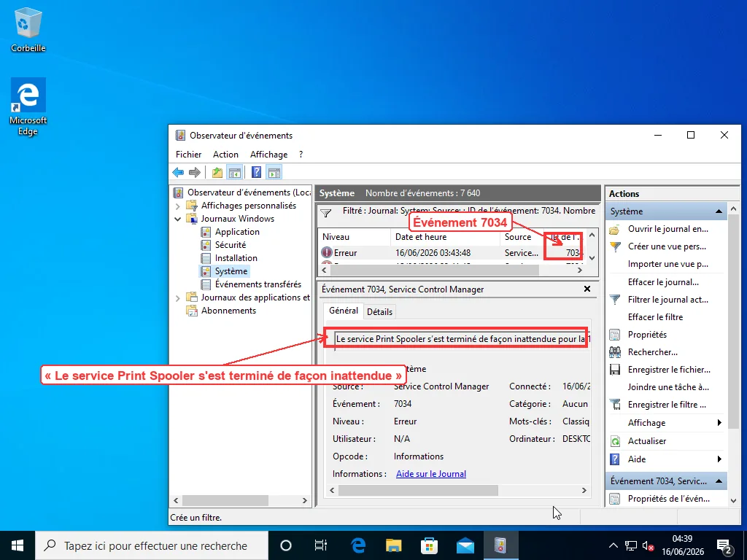
Task: Click the event list horizontal scrollbar
Action: (x=435, y=270)
